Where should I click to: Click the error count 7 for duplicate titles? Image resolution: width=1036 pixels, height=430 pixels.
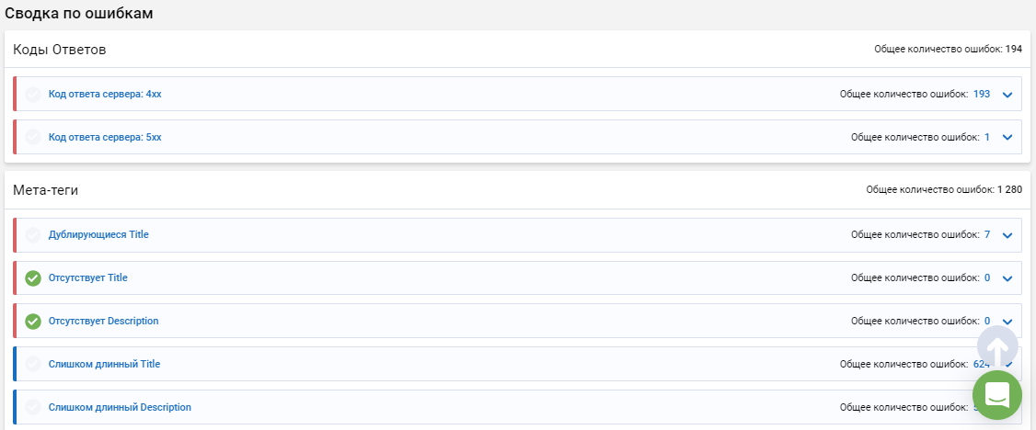click(x=987, y=235)
